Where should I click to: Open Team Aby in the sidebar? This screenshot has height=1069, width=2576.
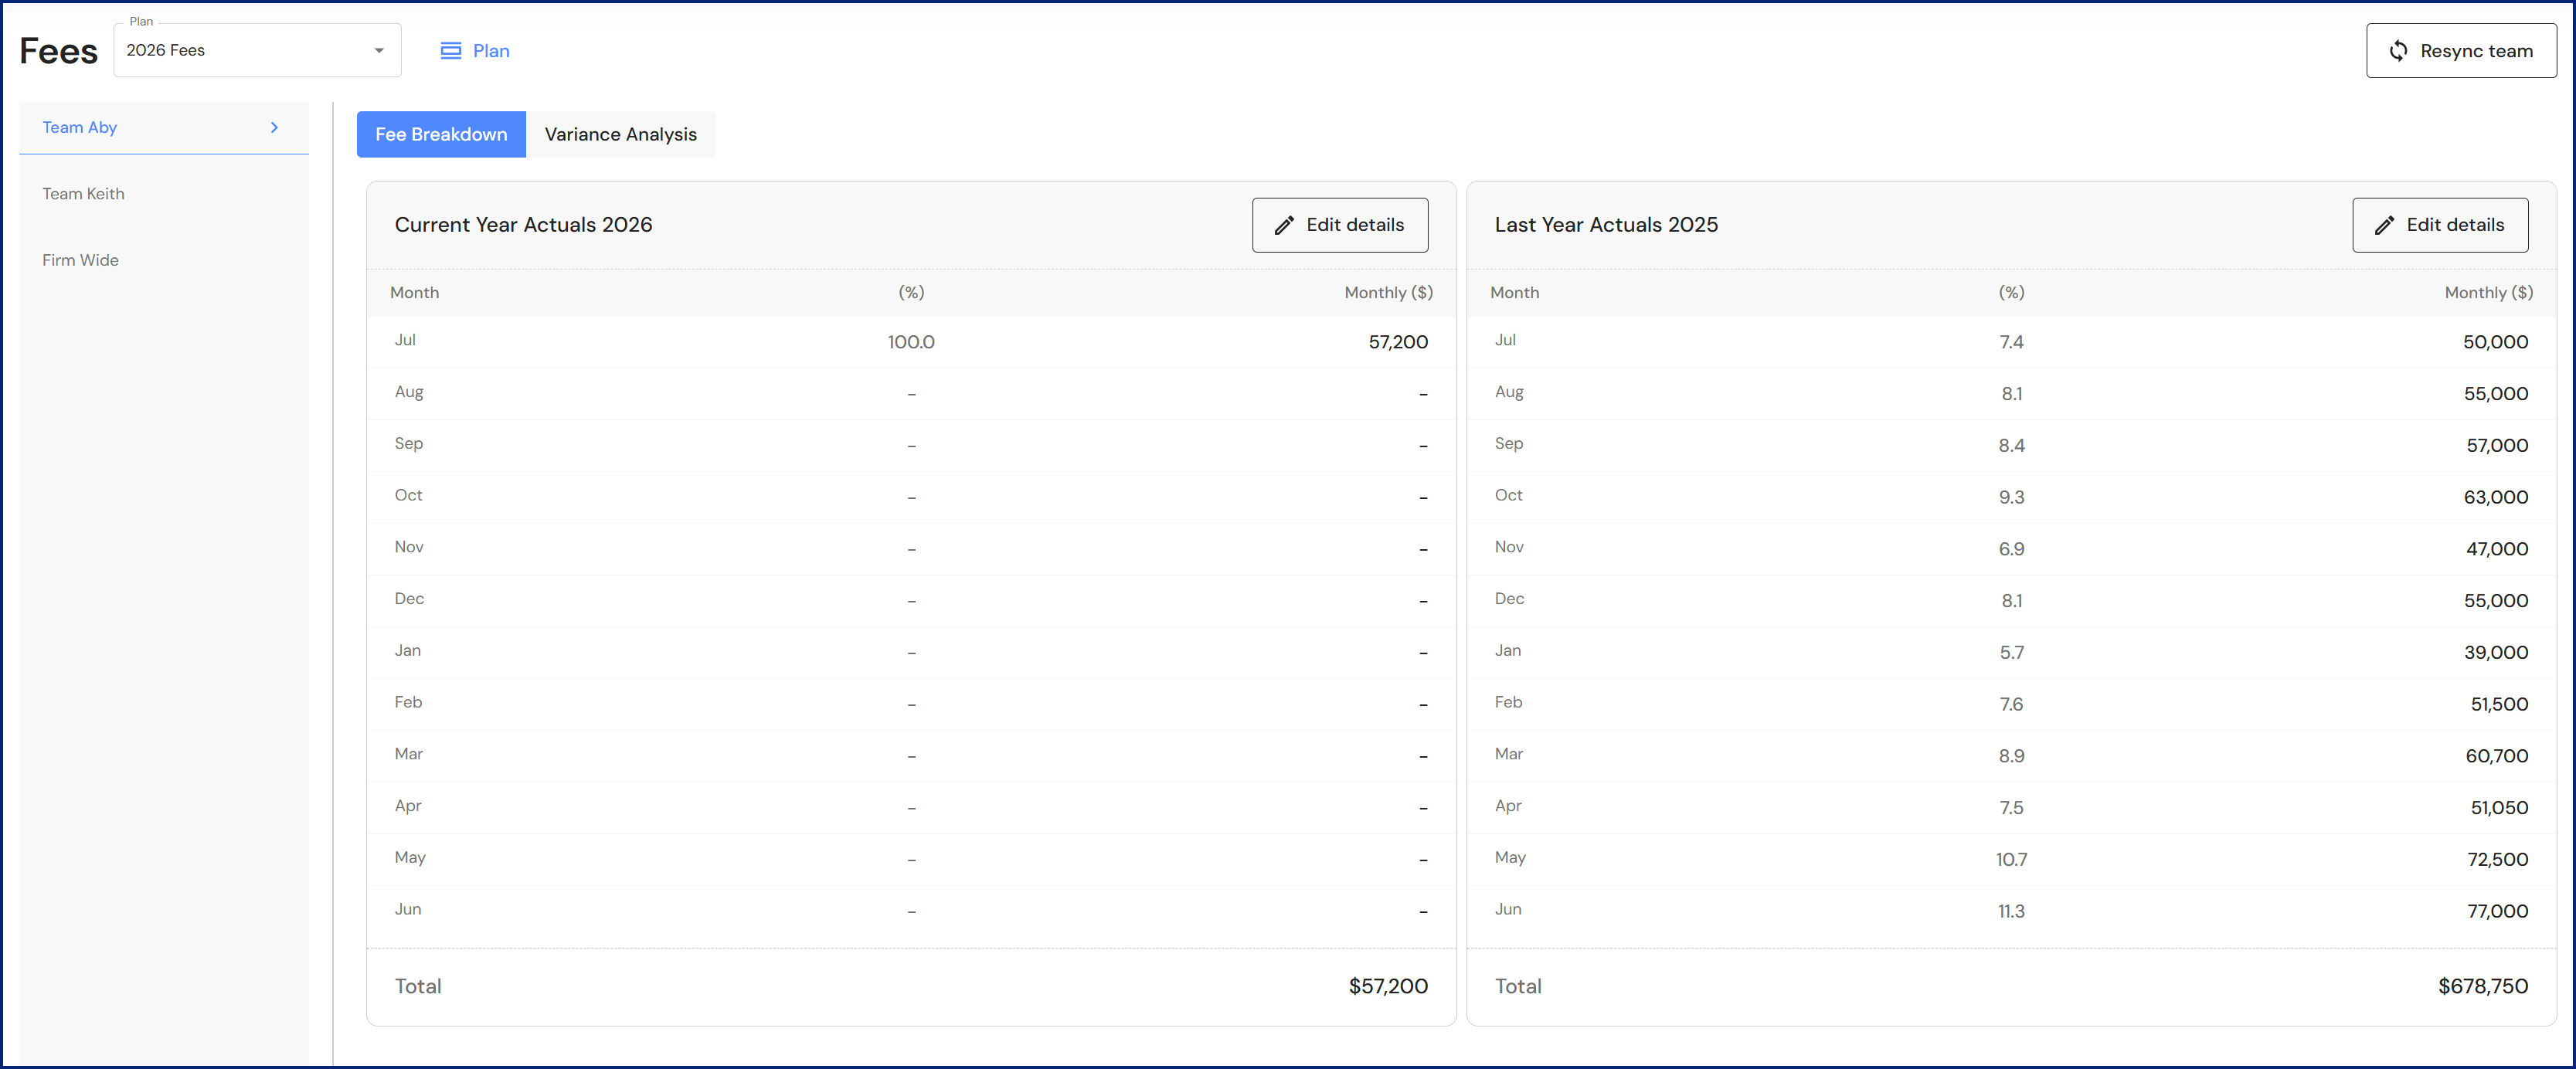coord(80,128)
